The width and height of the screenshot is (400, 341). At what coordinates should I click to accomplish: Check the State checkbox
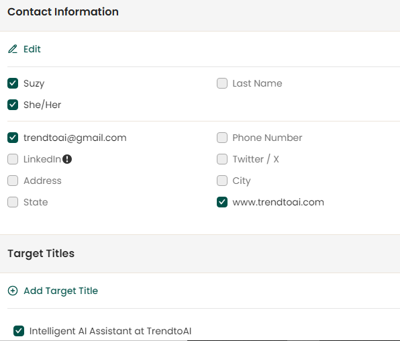click(13, 202)
